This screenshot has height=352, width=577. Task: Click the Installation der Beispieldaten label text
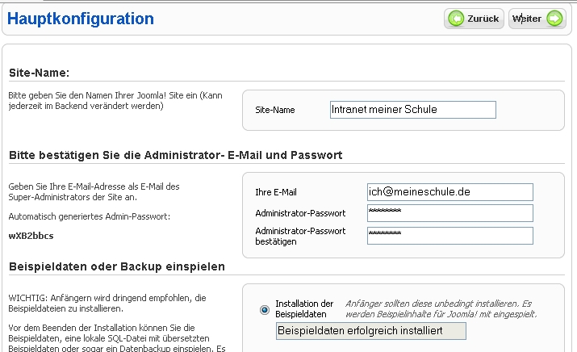[x=304, y=309]
